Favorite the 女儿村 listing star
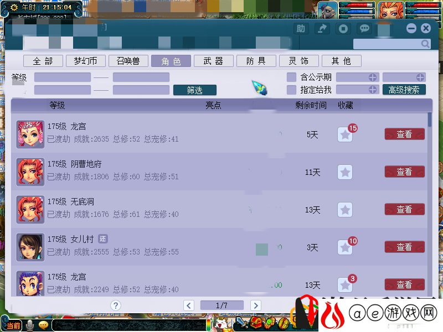 click(345, 247)
